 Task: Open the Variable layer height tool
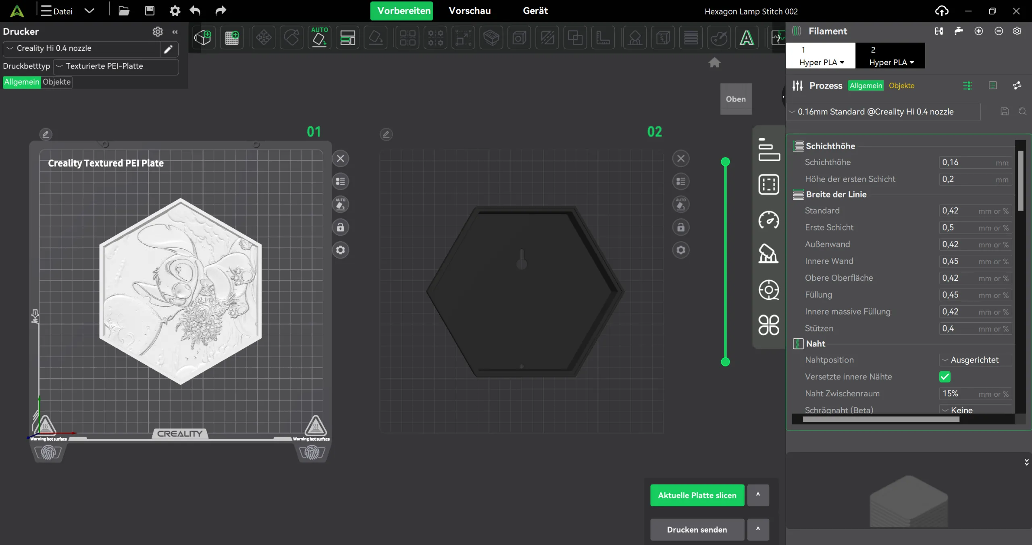[x=691, y=38]
